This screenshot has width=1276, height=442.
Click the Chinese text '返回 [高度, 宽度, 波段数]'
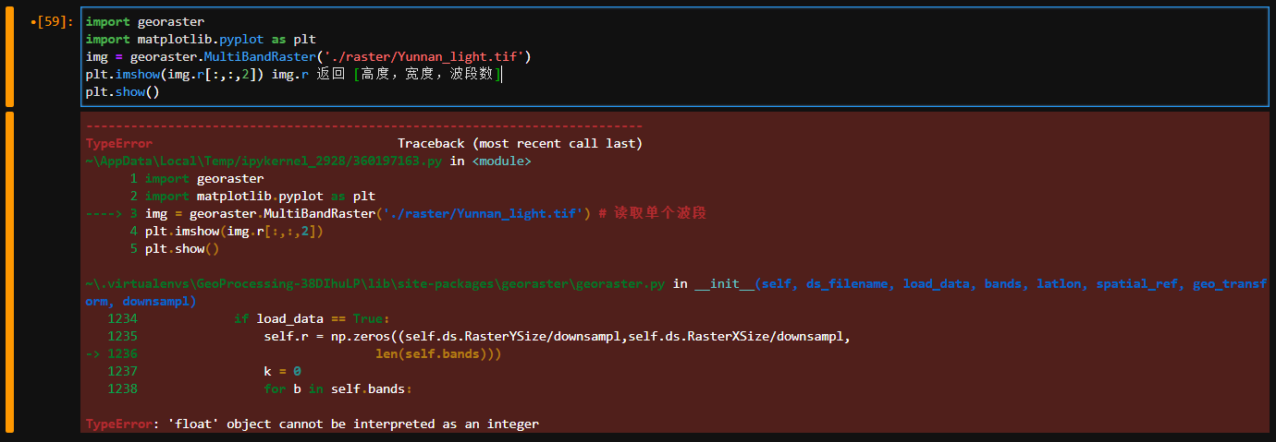click(409, 74)
